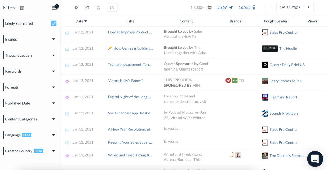Uncheck the Likely Sponsored checkbox
Image resolution: width=327 pixels, height=170 pixels.
click(53, 24)
